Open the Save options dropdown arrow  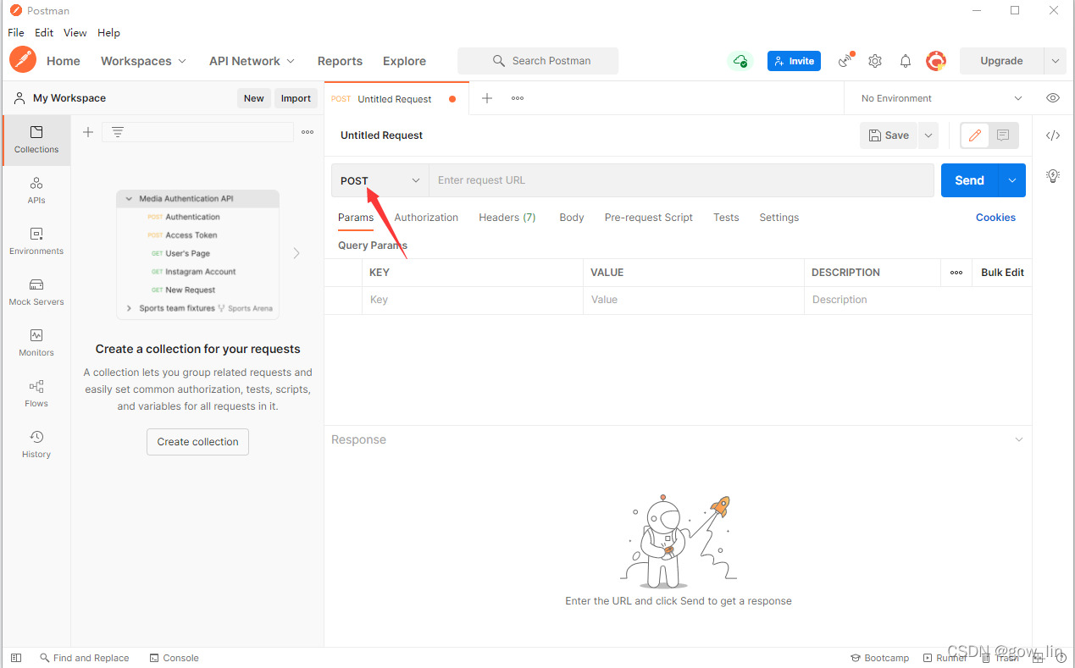928,135
